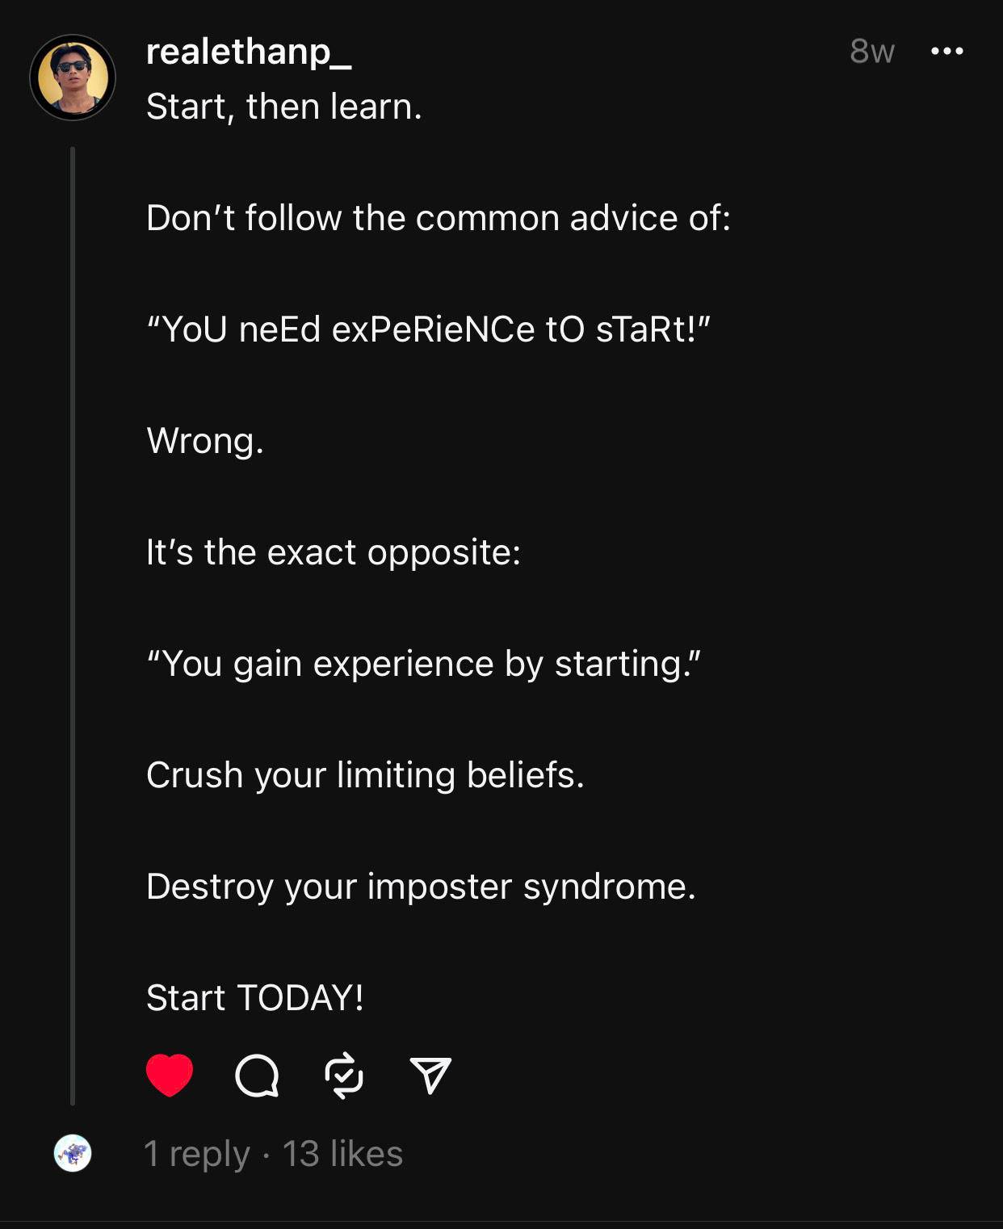This screenshot has height=1229, width=1003.
Task: Open the replier's small avatar
Action: (x=73, y=1152)
